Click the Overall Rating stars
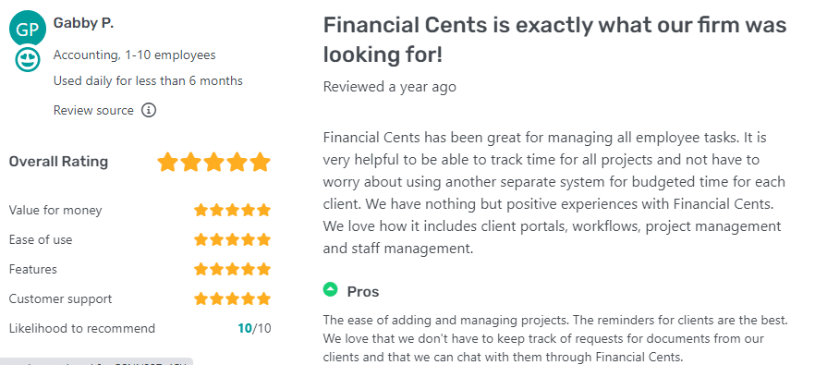The image size is (815, 365). [x=214, y=162]
